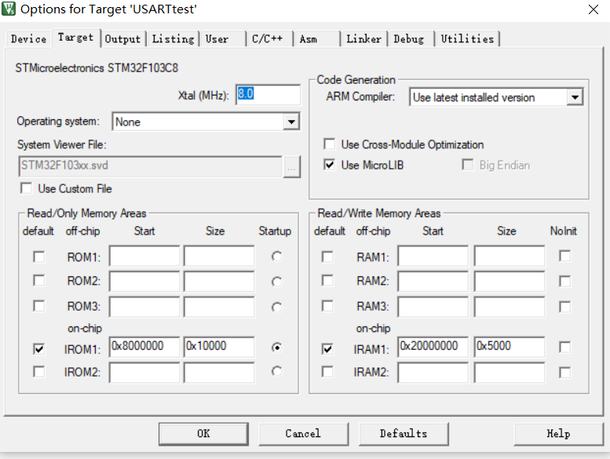Screen dimensions: 610x459
Task: Click IROM2 Size field
Action: coord(219,373)
